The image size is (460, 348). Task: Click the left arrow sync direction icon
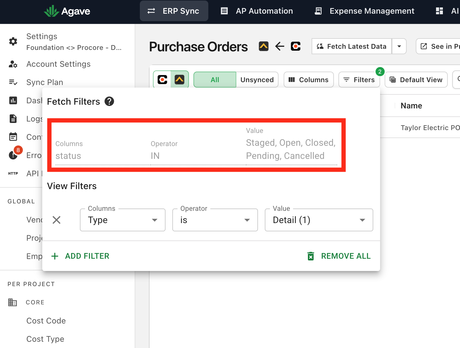(280, 46)
